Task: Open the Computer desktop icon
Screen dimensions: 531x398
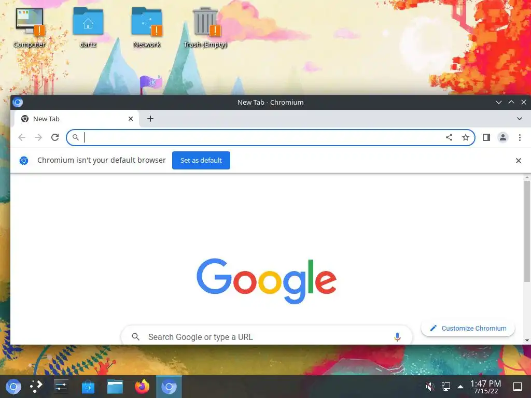Action: point(30,28)
